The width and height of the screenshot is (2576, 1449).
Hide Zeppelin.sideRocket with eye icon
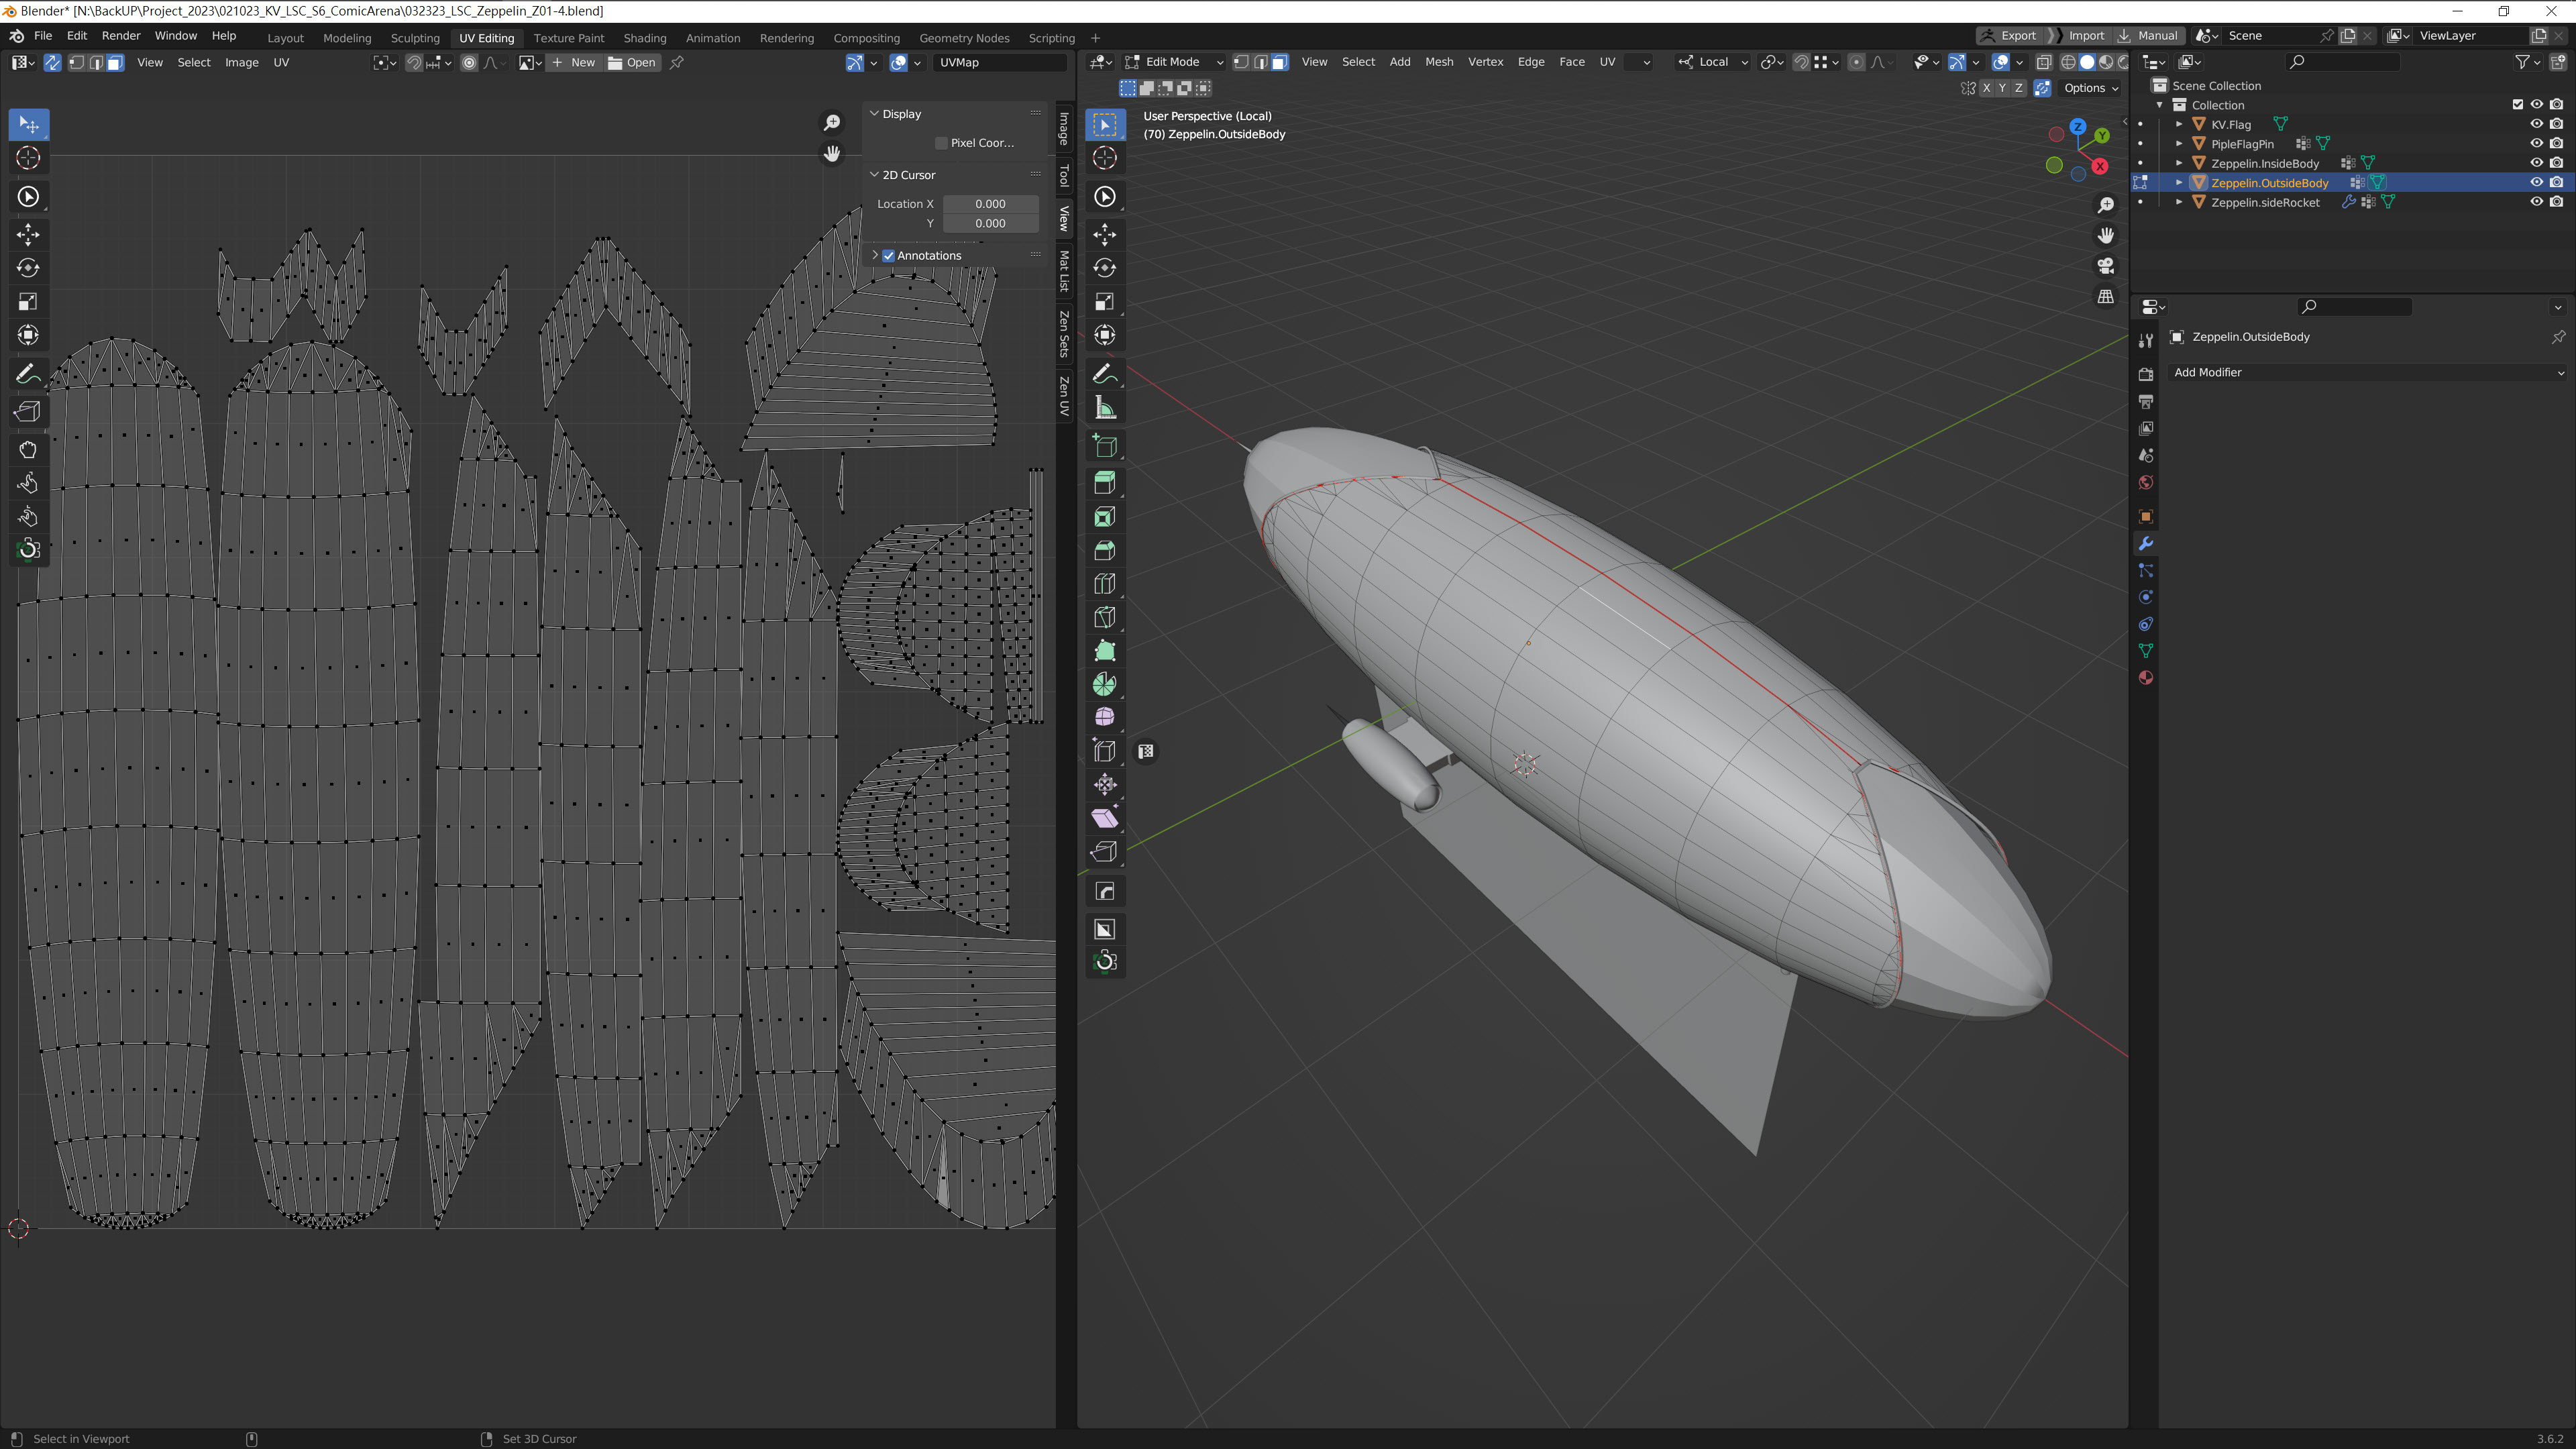click(x=2536, y=202)
